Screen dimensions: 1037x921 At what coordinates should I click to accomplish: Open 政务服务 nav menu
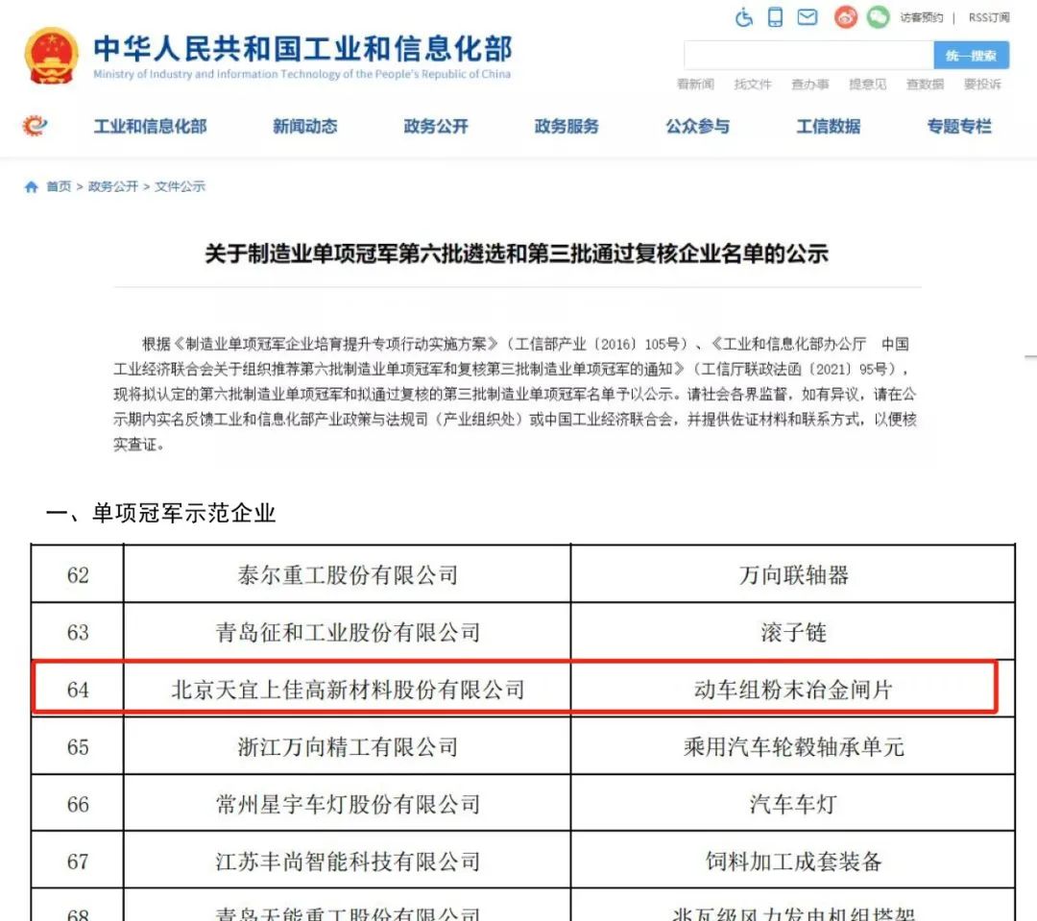[567, 126]
